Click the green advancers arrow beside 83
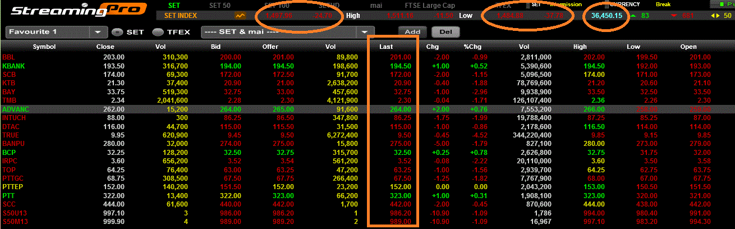The width and height of the screenshot is (735, 229). (x=633, y=15)
